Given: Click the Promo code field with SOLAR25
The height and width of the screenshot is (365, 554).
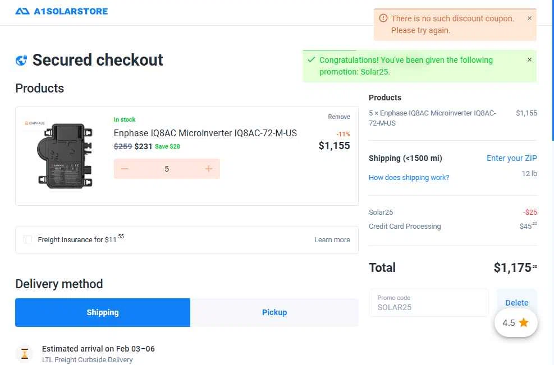Looking at the screenshot, I should click(x=429, y=303).
